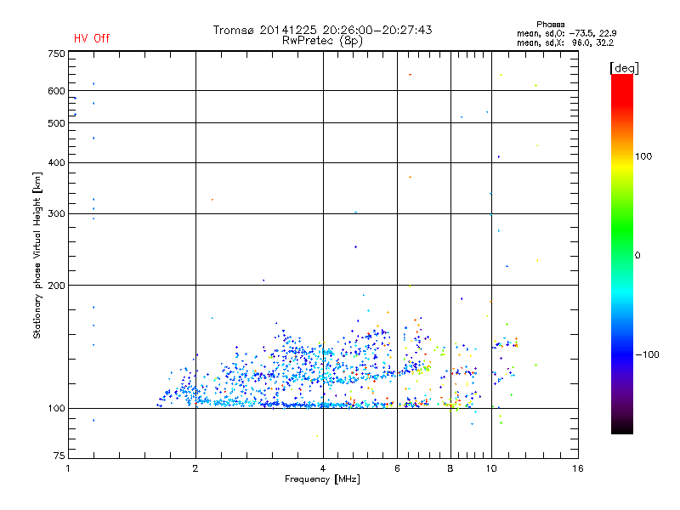Click the '75' y-axis tick label
The width and height of the screenshot is (680, 510).
pyautogui.click(x=59, y=456)
